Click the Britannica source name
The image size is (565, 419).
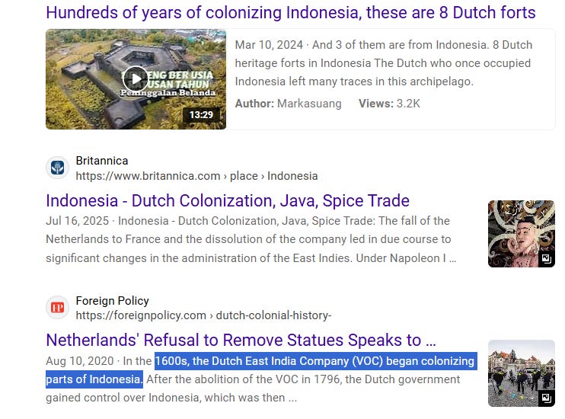102,161
